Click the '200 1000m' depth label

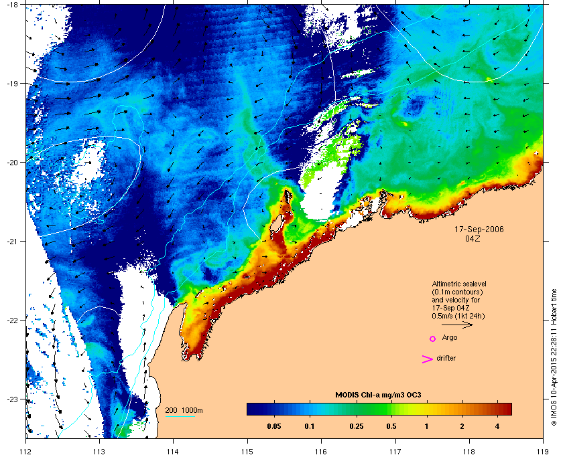point(184,411)
